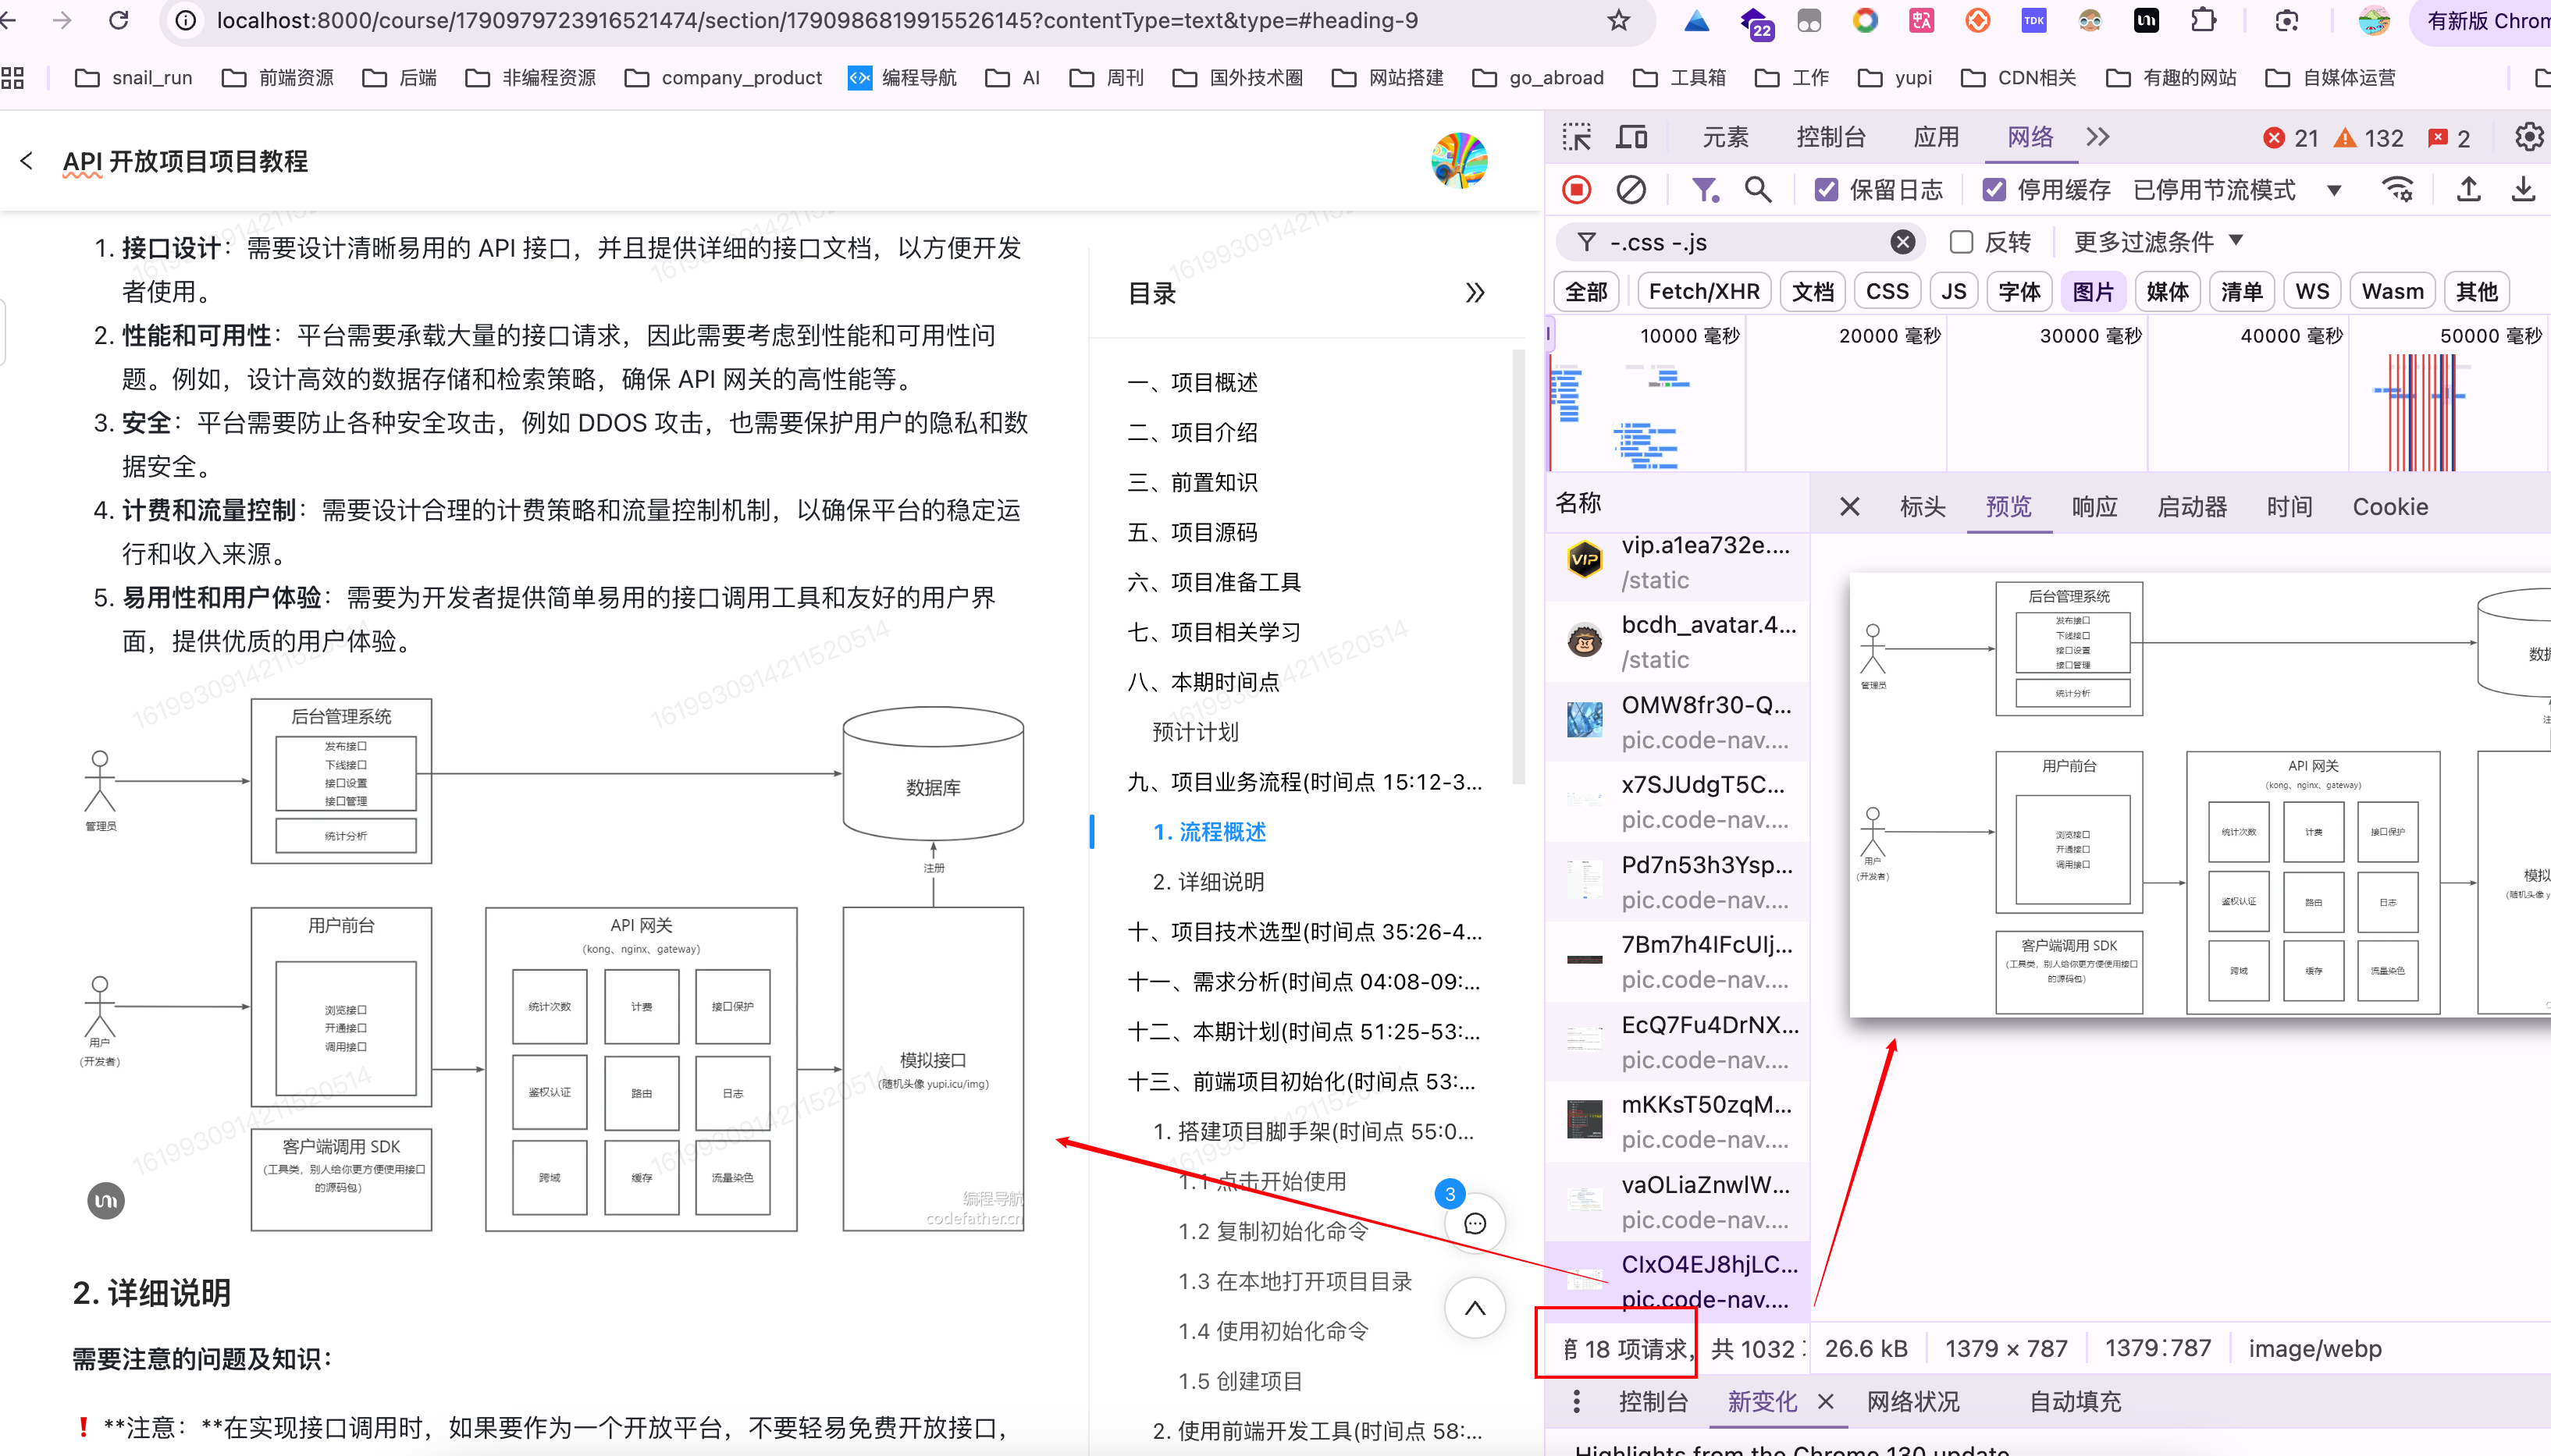Toggle device toolbar icon
Viewport: 2551px width, 1456px height.
1631,137
